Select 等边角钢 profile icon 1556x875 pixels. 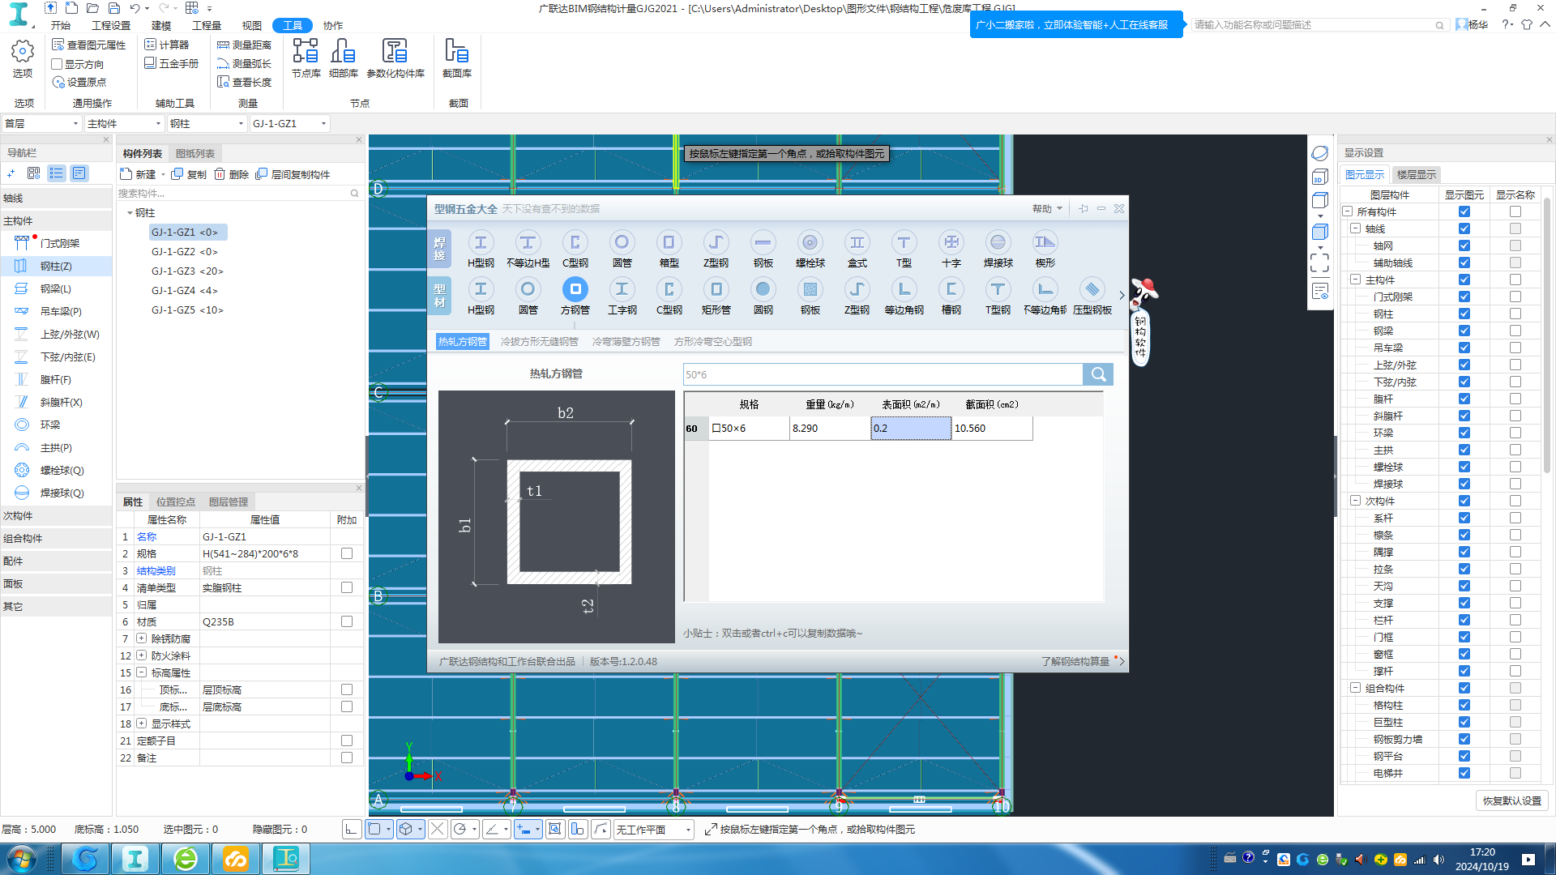pos(904,289)
